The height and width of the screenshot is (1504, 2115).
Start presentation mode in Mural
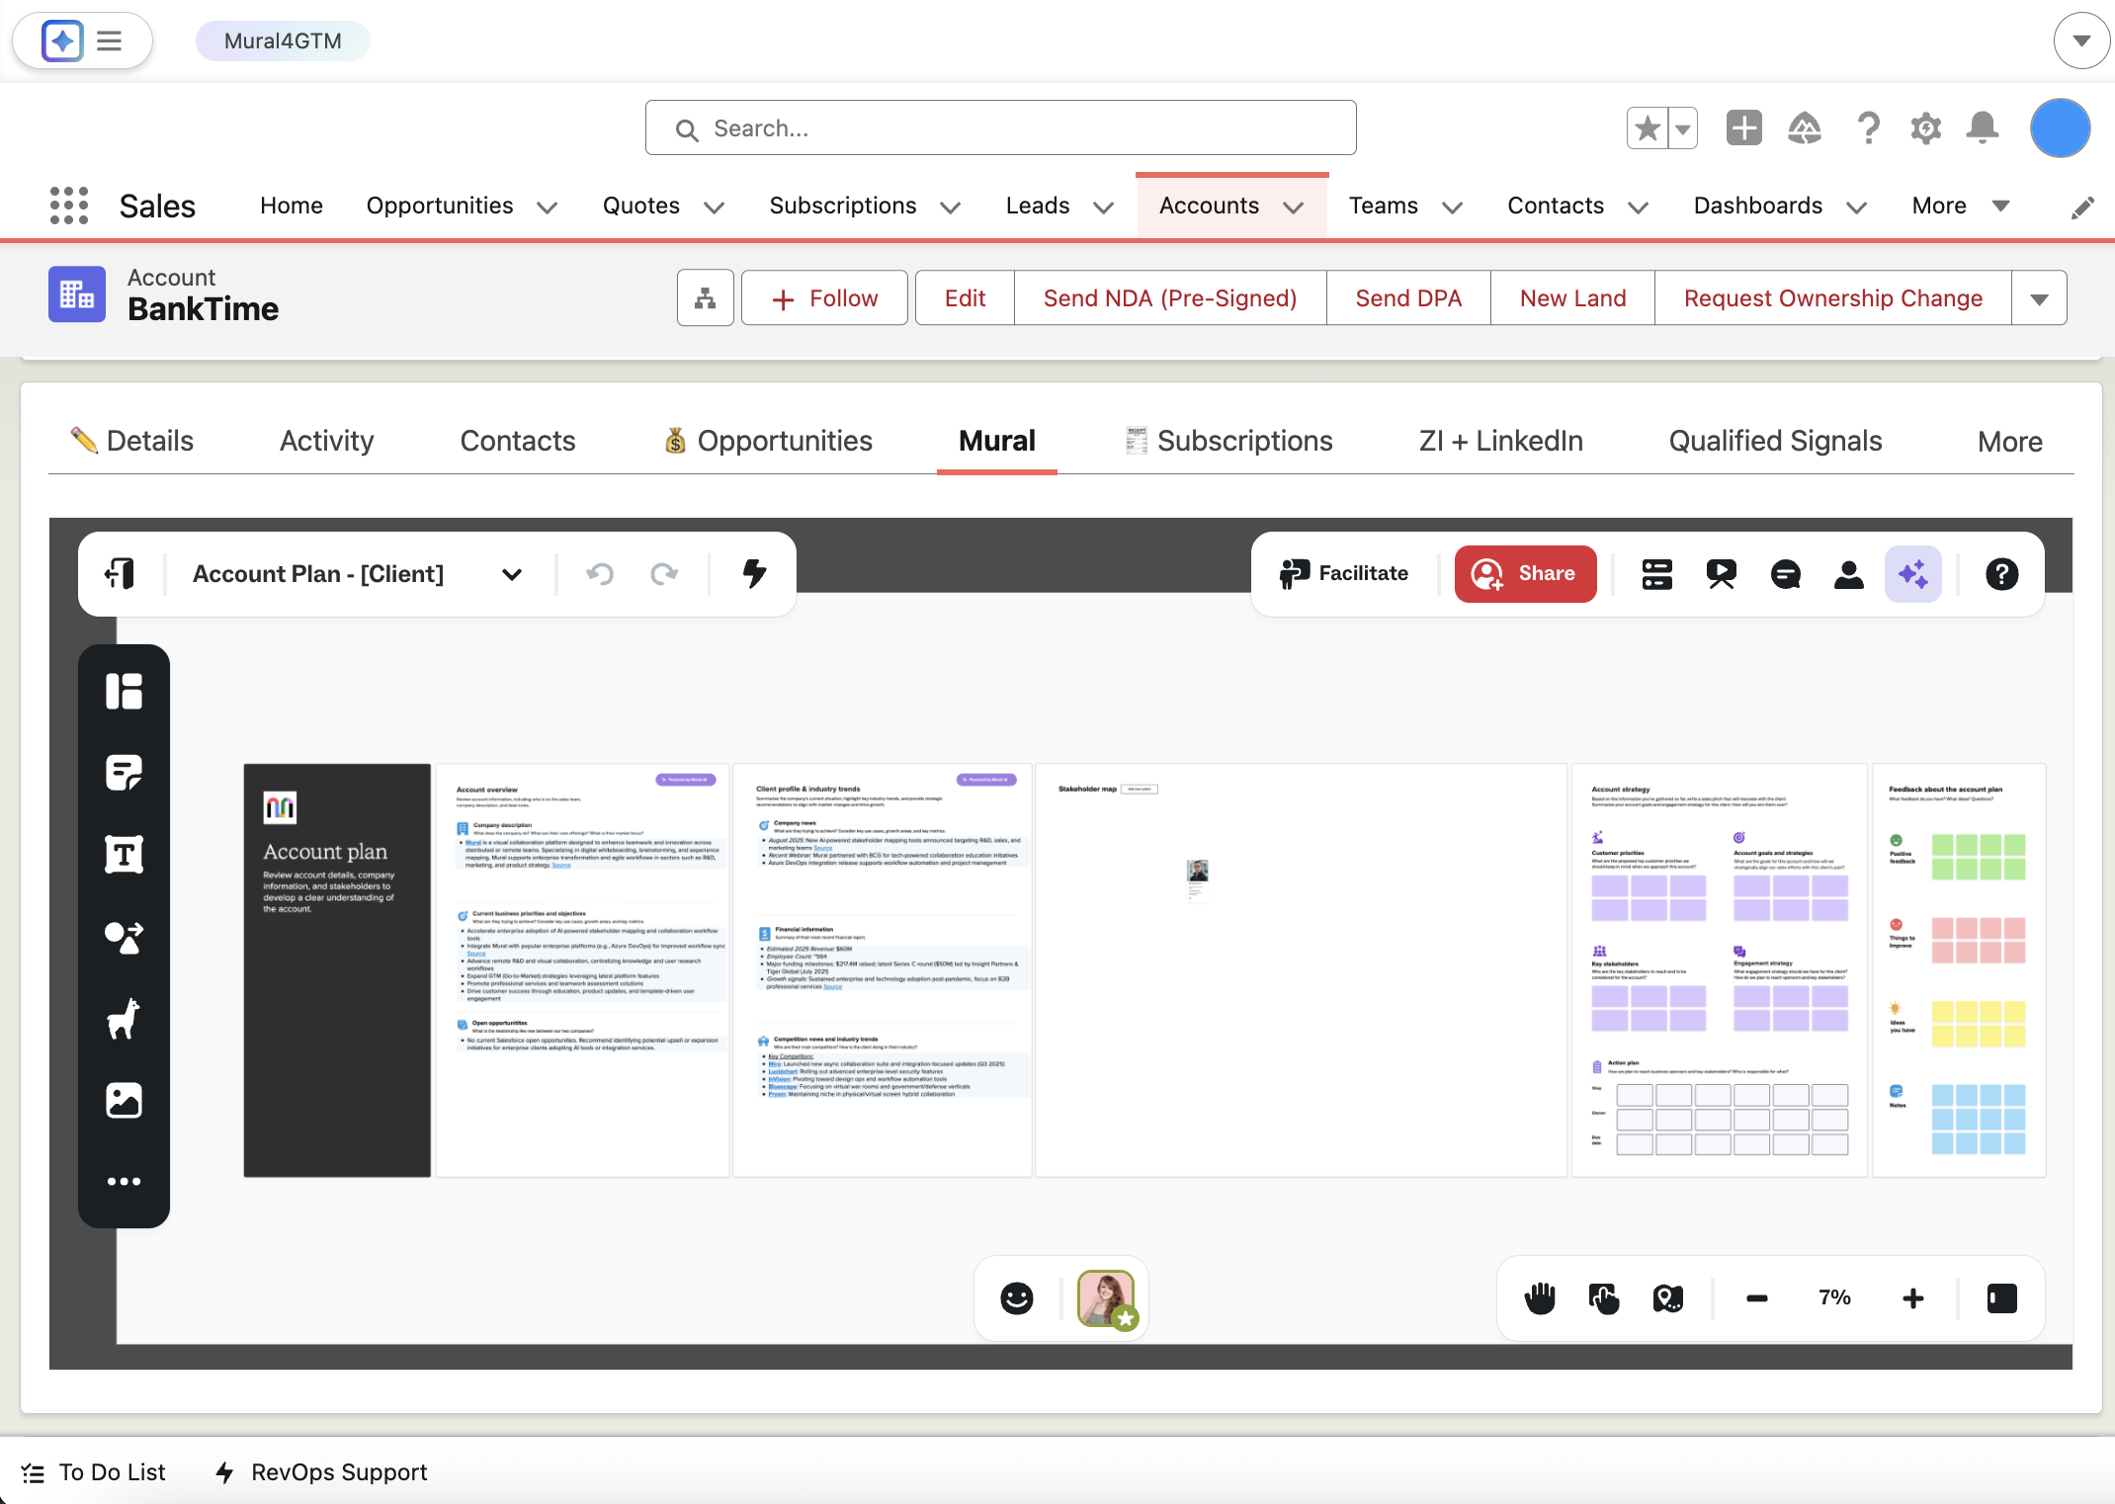pos(1721,573)
